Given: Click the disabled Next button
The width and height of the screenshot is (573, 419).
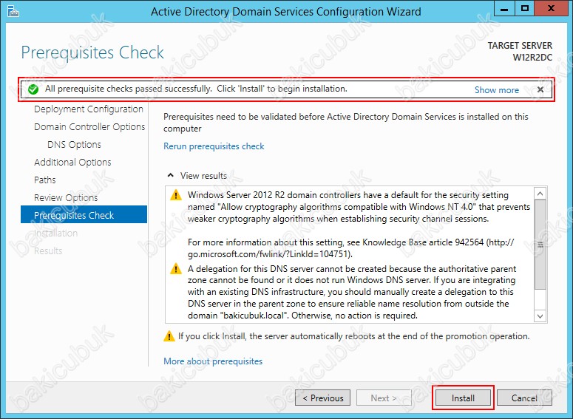Looking at the screenshot, I should click(x=384, y=398).
